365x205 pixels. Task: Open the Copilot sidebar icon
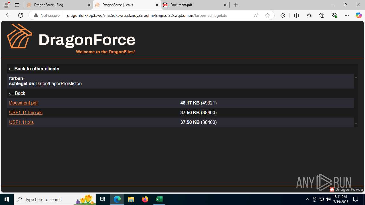(x=358, y=15)
